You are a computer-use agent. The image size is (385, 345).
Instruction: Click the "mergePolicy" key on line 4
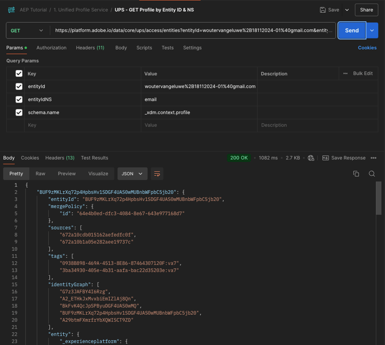coord(67,207)
